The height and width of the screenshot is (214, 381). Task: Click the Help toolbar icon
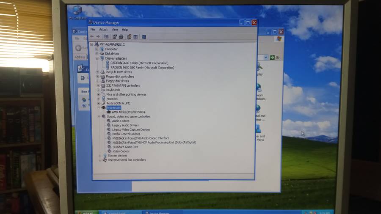[129, 37]
